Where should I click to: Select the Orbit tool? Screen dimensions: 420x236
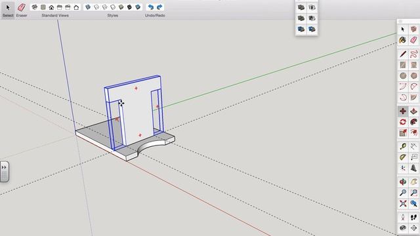403,182
